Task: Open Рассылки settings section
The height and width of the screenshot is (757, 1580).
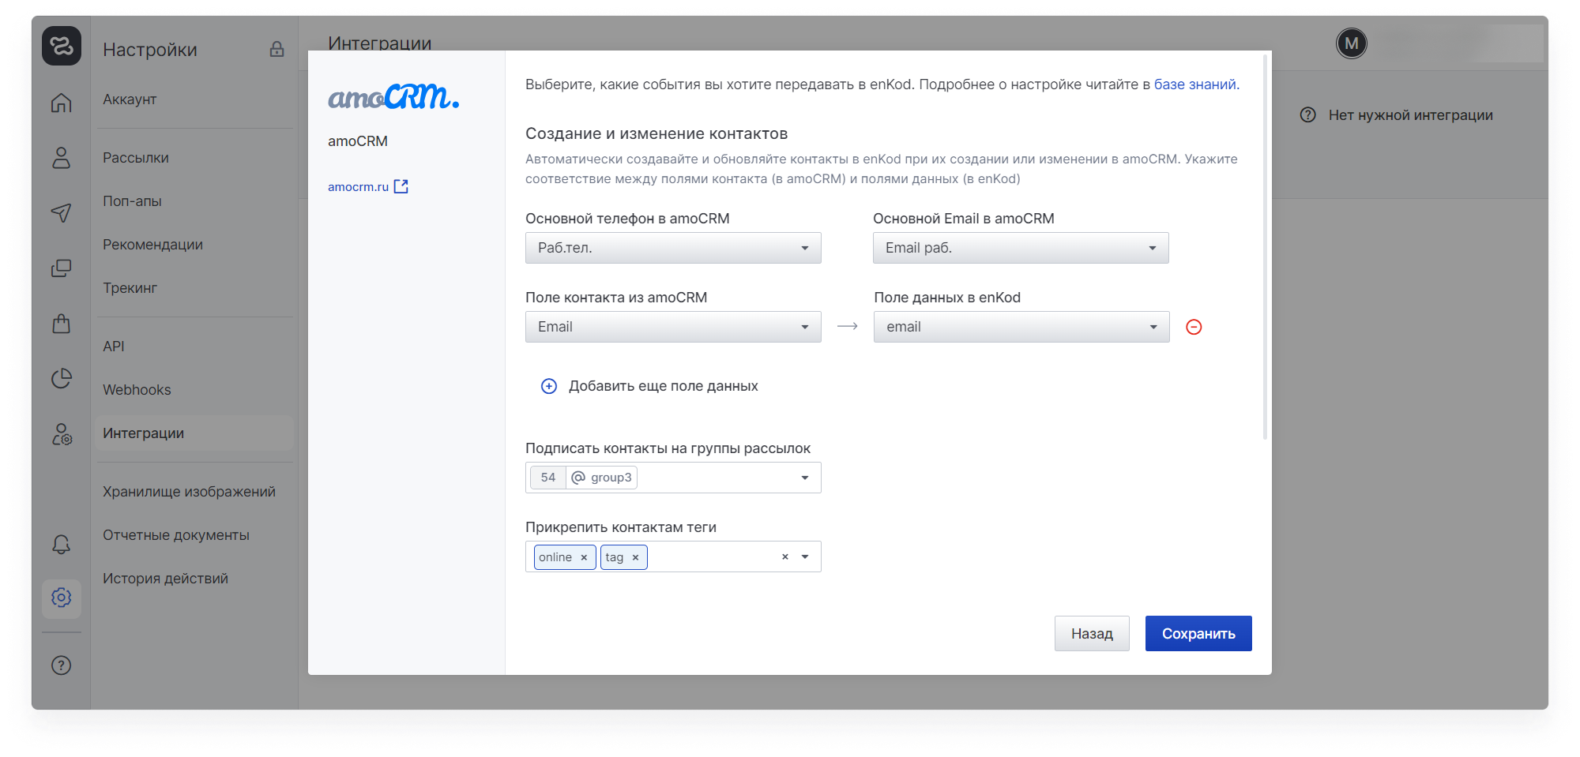Action: coord(136,158)
